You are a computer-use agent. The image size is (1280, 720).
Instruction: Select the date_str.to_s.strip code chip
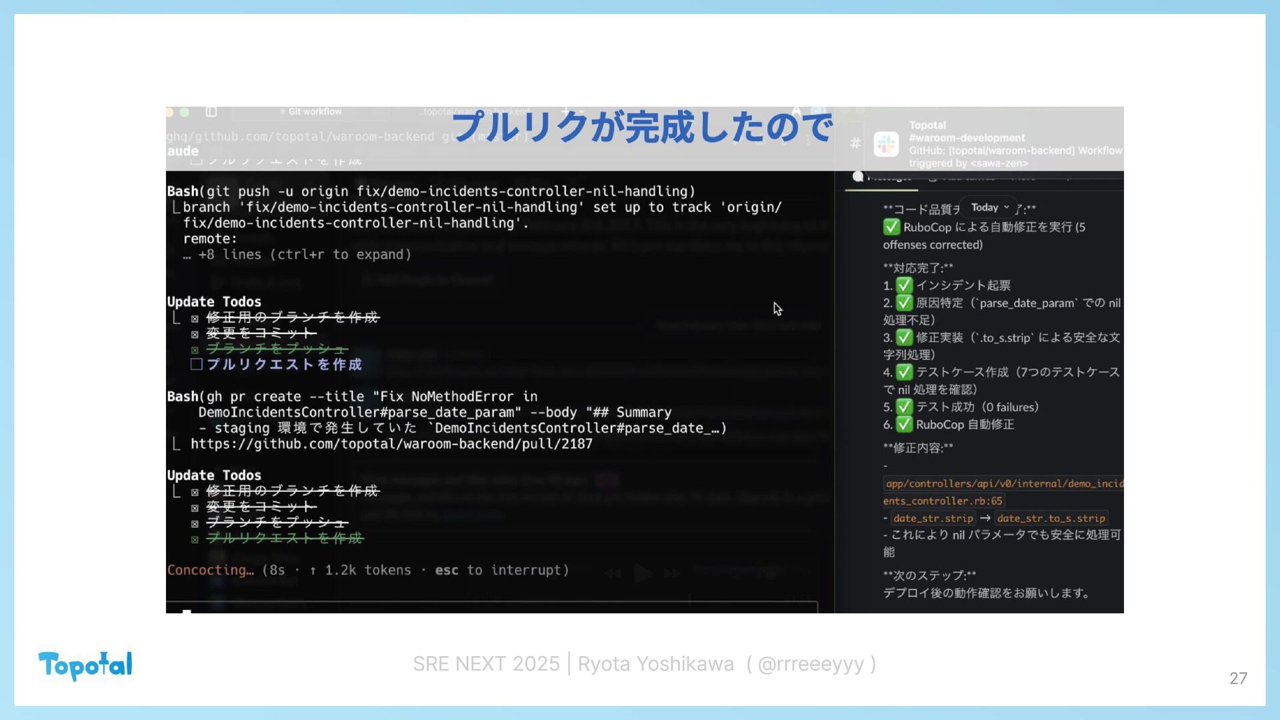pos(1051,518)
